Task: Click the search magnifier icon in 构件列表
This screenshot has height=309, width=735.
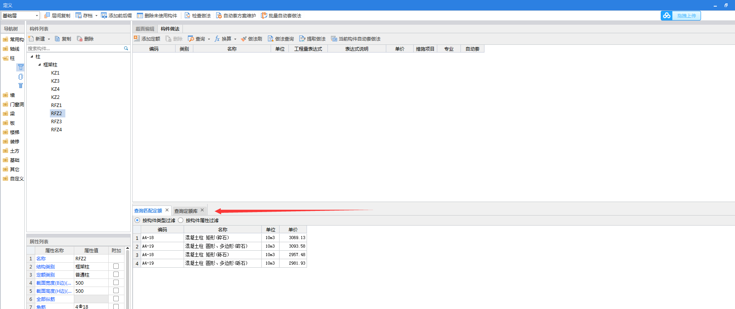Action: [x=126, y=48]
